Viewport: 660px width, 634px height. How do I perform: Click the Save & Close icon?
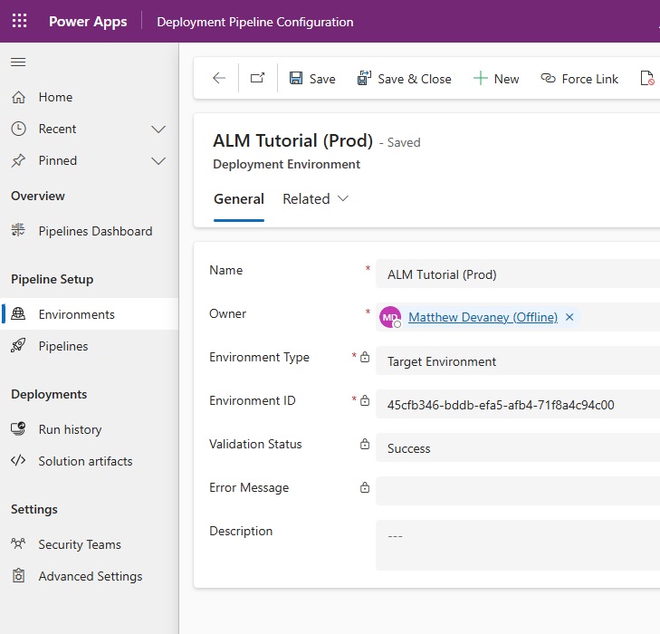364,78
